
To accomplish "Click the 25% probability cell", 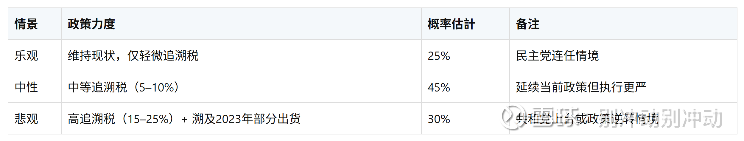I will tap(439, 56).
